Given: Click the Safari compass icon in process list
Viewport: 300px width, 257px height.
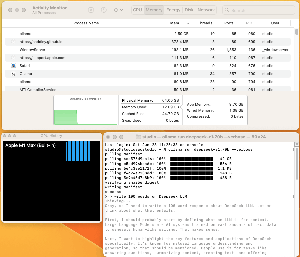Looking at the screenshot, I should tap(13, 66).
